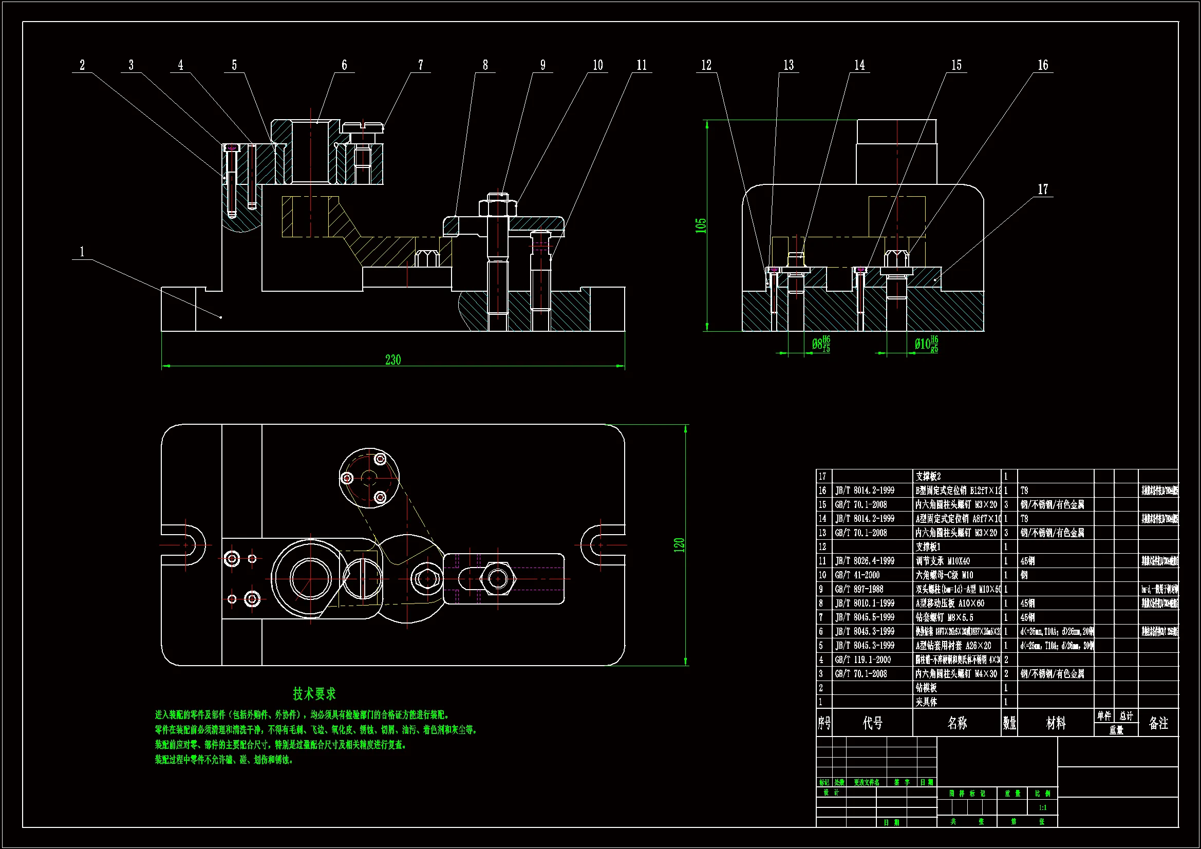Click the 材料 column header cell

click(1056, 723)
